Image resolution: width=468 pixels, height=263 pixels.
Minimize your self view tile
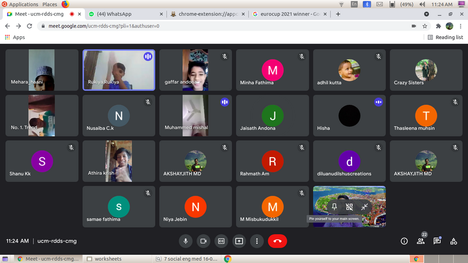(x=364, y=207)
